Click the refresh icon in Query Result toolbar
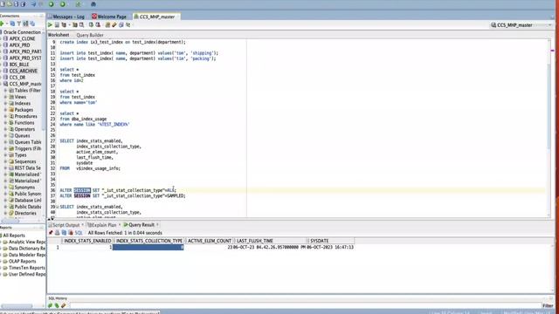Screen dimensions: 559x314 point(64,233)
